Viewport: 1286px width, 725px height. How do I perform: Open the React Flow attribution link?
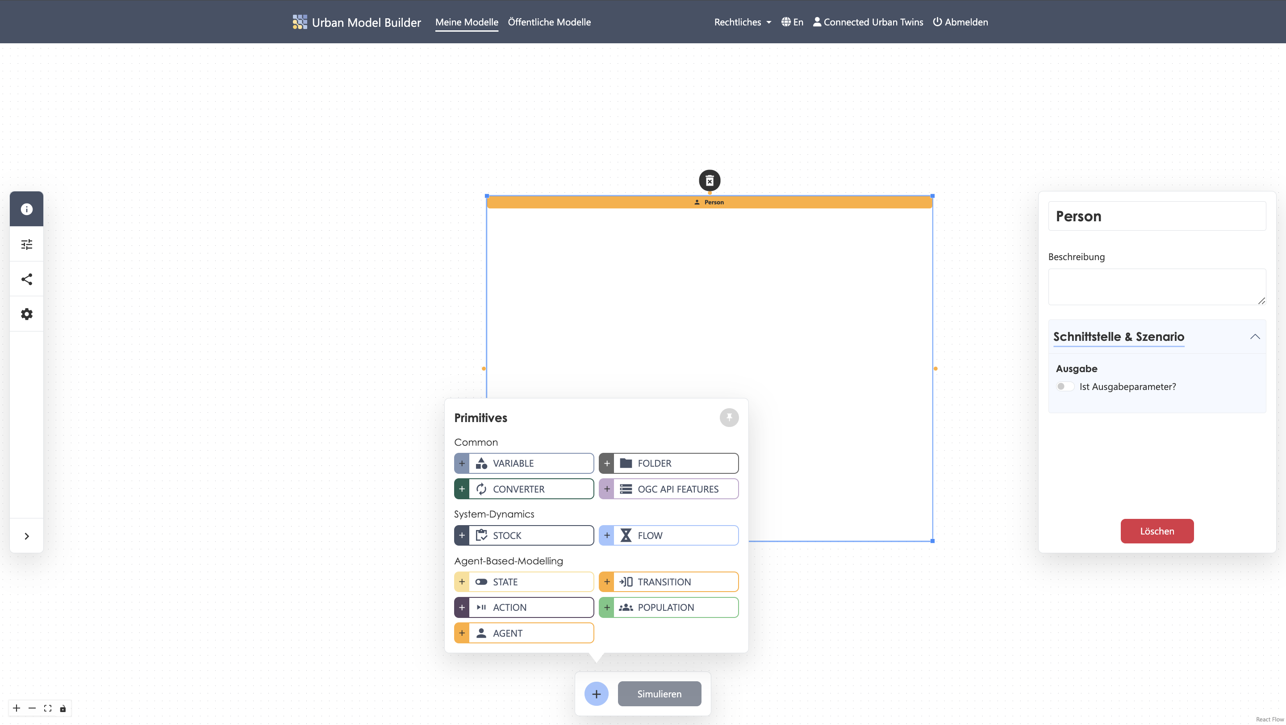(x=1269, y=719)
